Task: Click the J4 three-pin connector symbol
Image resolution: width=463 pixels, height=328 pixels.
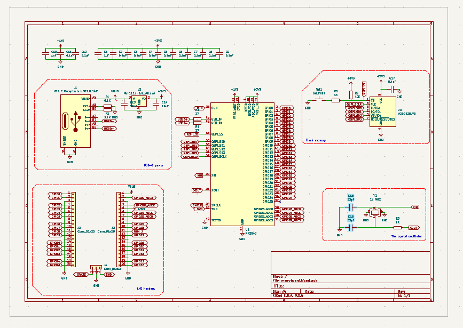Action: [97, 269]
